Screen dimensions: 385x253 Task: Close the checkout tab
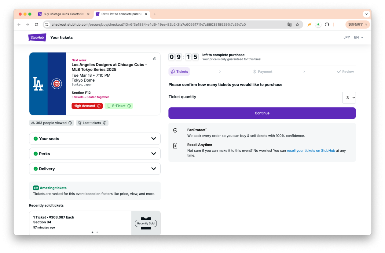pyautogui.click(x=146, y=14)
